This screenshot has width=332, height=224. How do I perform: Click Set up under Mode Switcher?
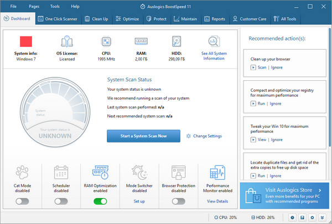coord(139,201)
